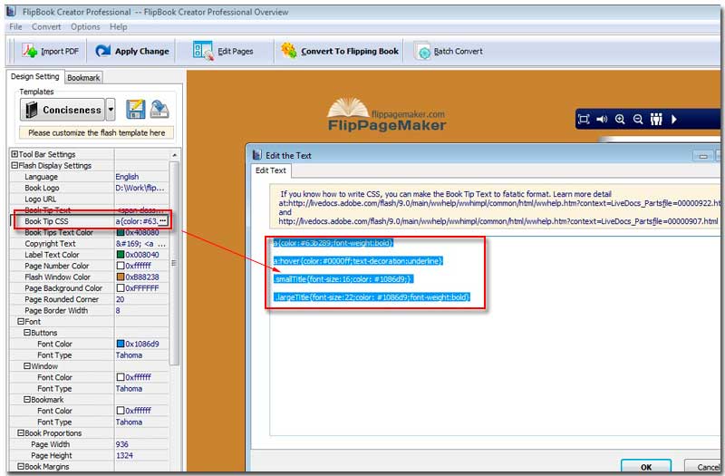Click Page Border Width value 8
725x476 pixels.
click(x=118, y=310)
